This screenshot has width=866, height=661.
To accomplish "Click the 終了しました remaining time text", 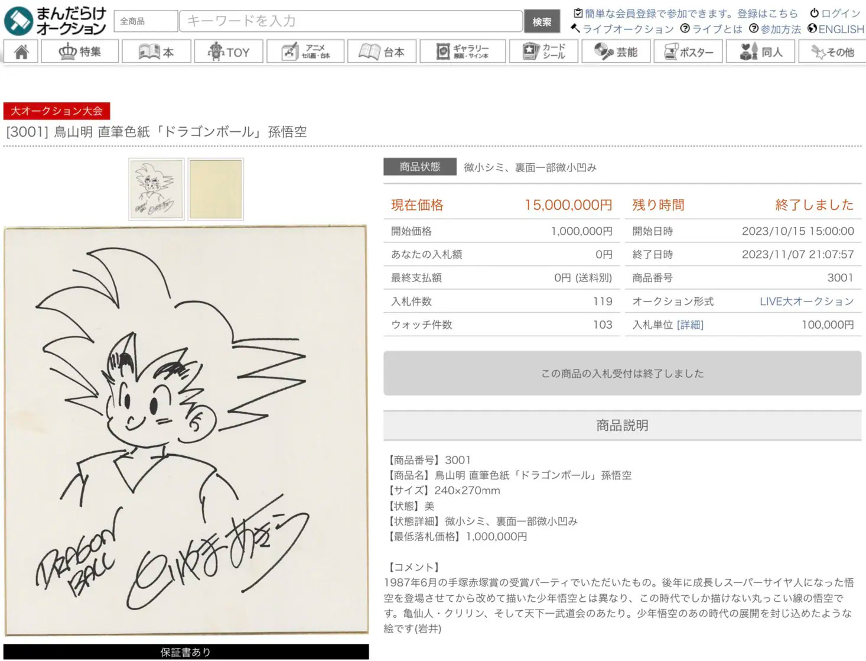I will (814, 205).
